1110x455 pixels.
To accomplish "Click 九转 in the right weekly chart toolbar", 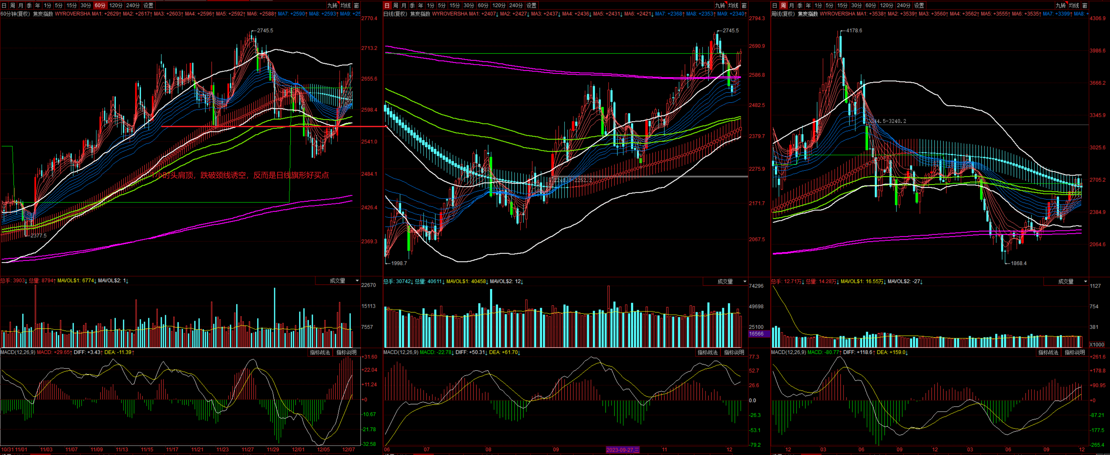I will tap(1061, 6).
